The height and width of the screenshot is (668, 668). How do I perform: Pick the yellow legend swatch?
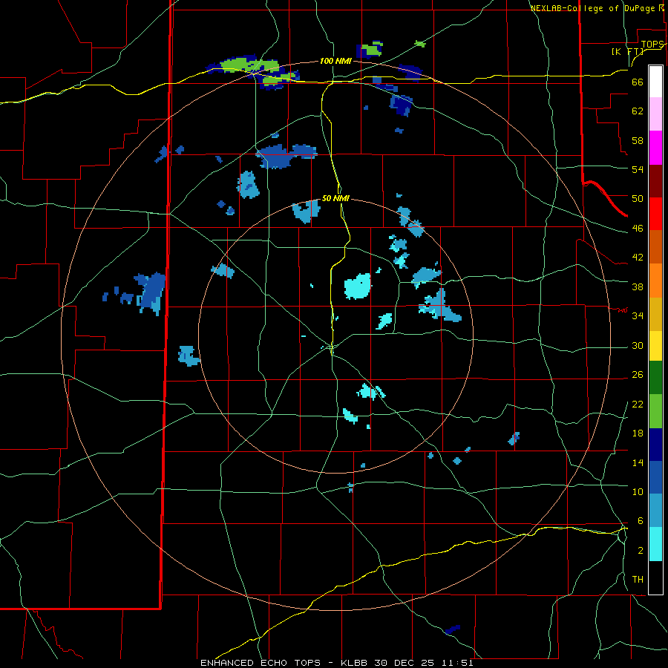click(655, 346)
